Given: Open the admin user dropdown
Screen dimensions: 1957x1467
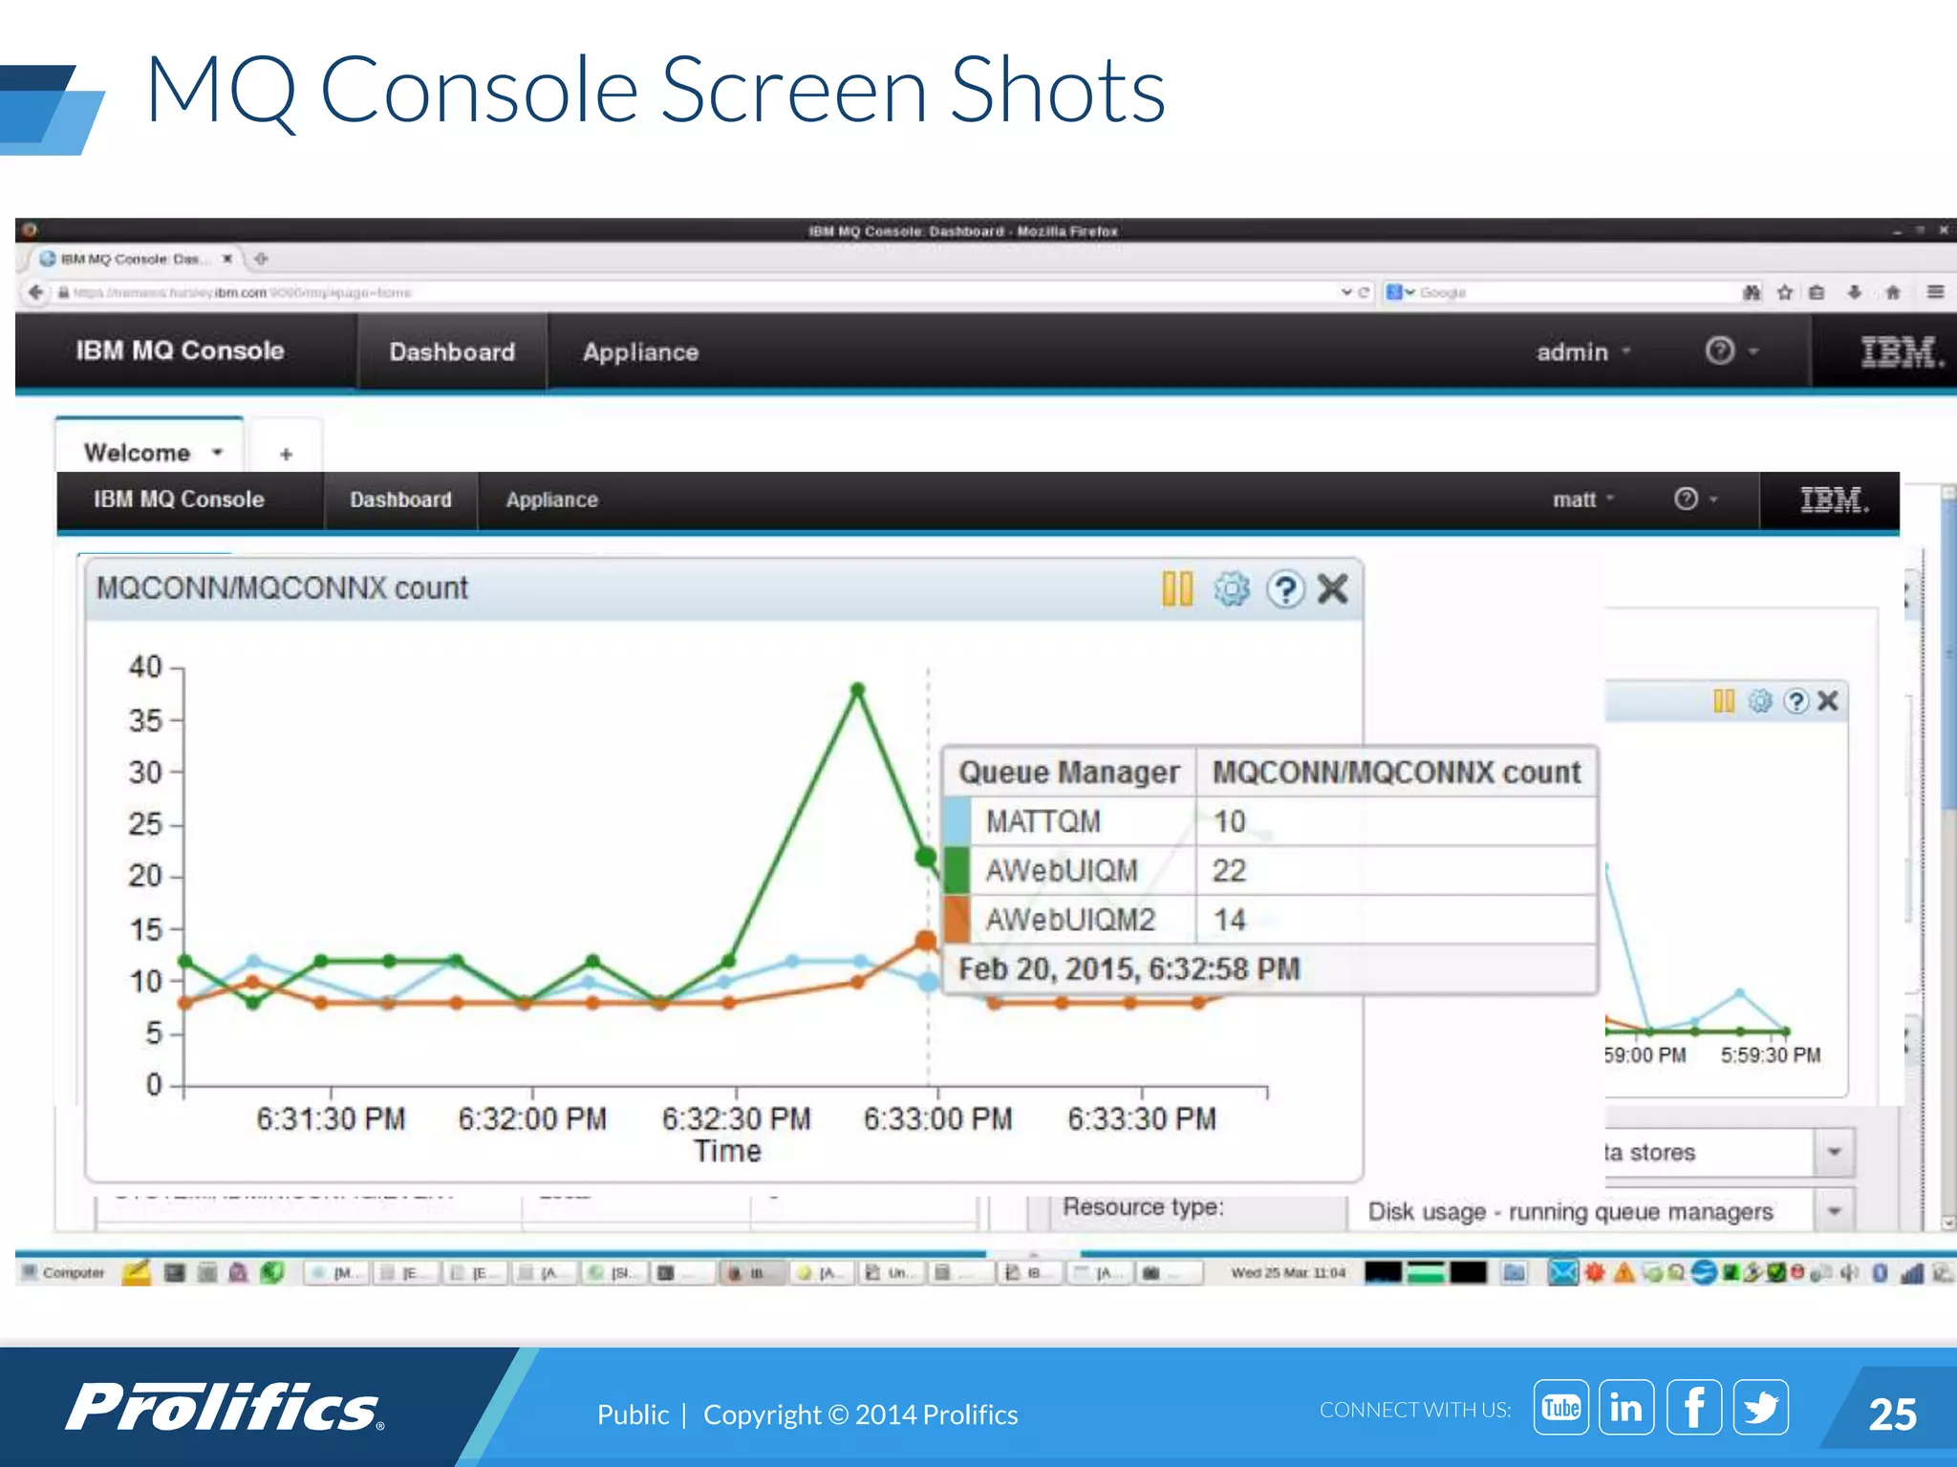Looking at the screenshot, I should pyautogui.click(x=1583, y=352).
